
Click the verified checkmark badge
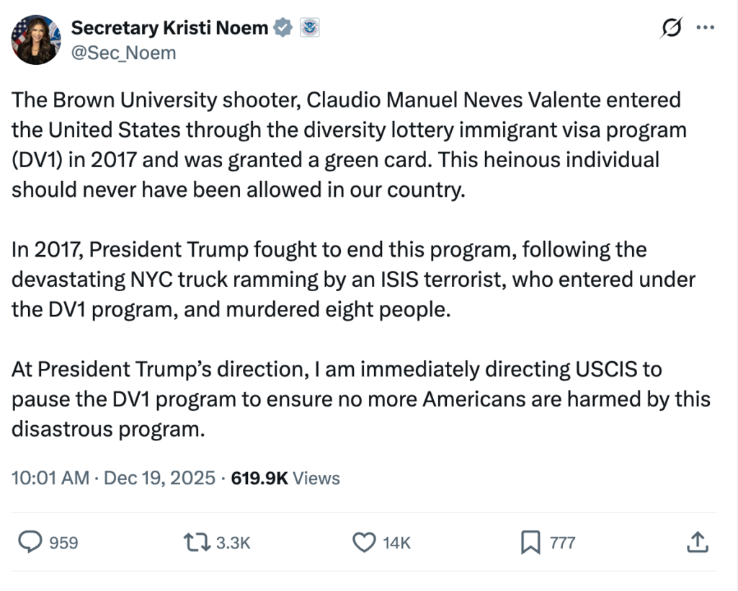tap(283, 28)
